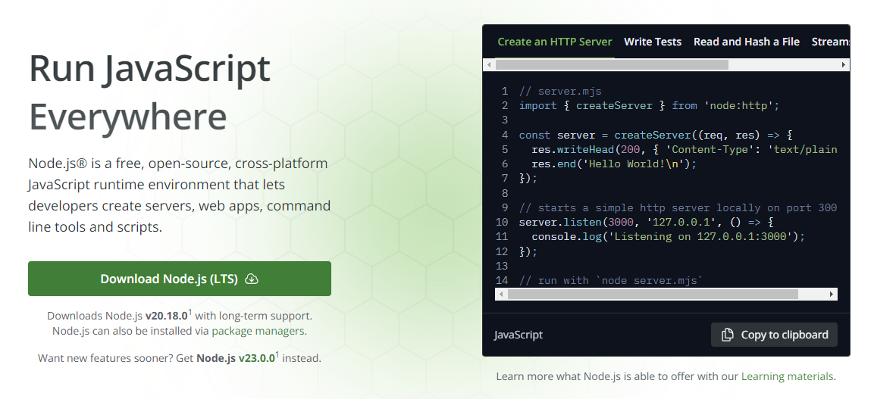
Task: Open the package managers link
Action: (258, 331)
